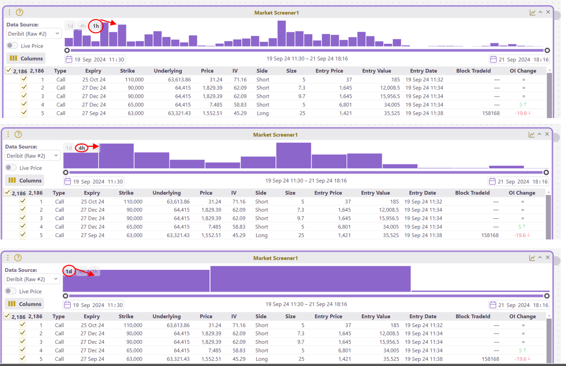
Task: Click the help question-mark icon in the top panel
Action: [x=19, y=12]
